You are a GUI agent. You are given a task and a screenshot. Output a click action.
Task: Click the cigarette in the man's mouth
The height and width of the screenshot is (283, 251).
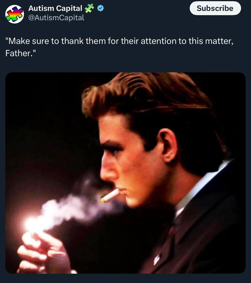[110, 195]
